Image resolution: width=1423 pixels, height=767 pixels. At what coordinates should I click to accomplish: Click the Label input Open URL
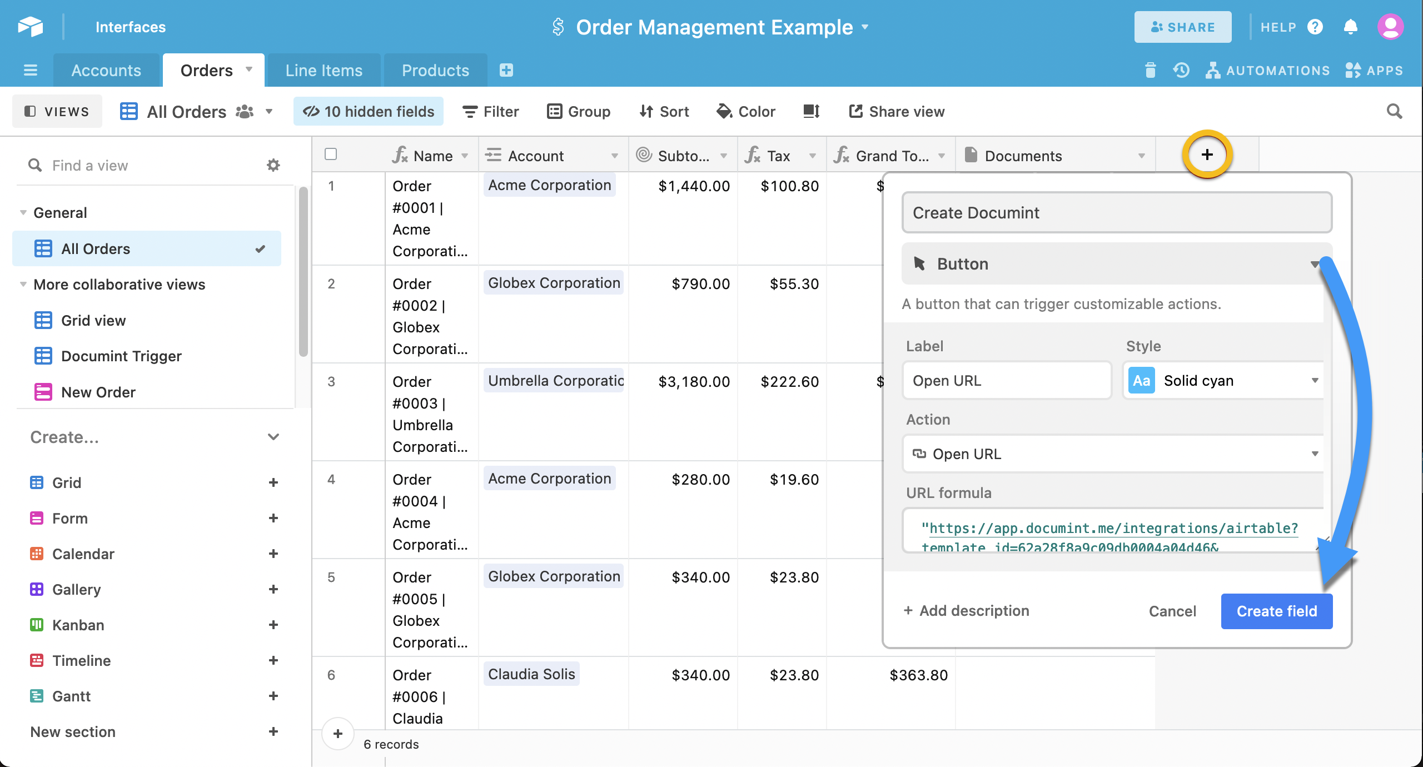(x=1007, y=380)
